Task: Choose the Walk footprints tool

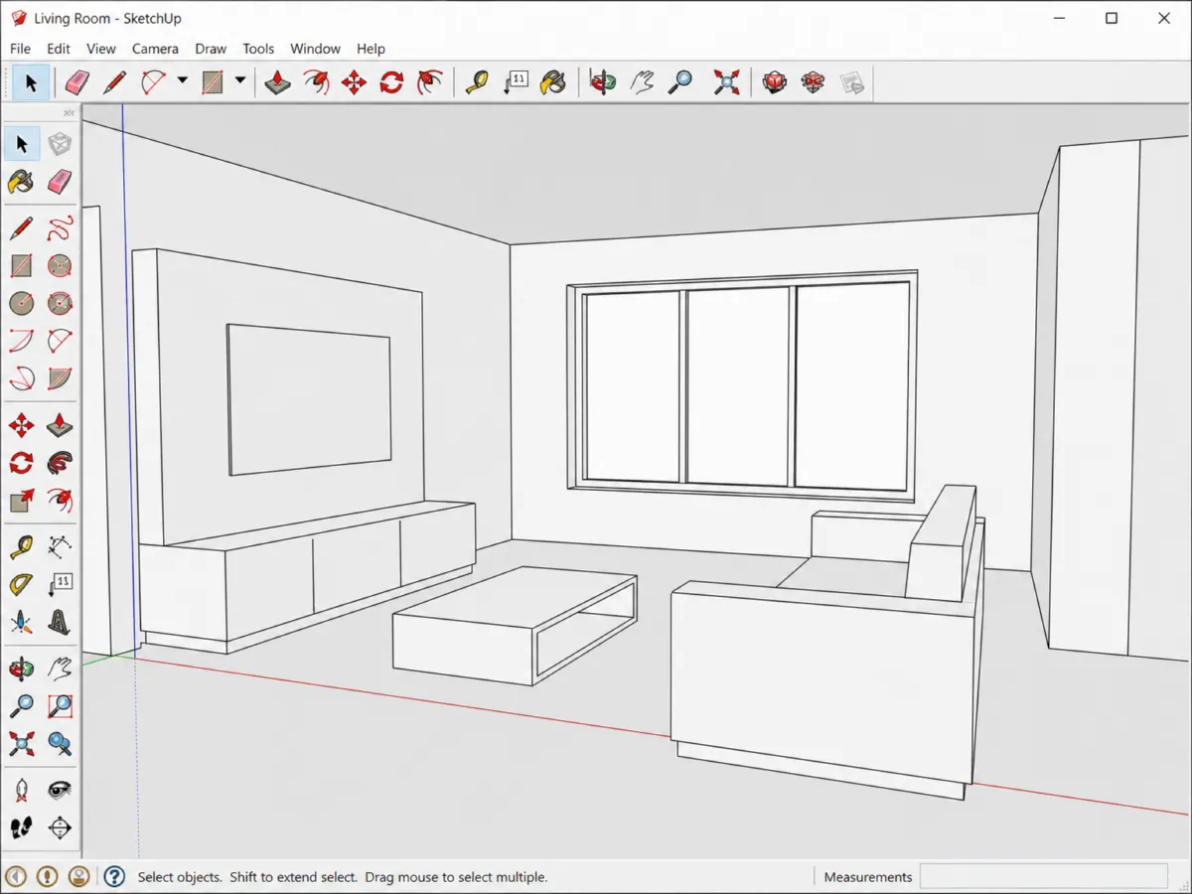Action: pos(21,828)
